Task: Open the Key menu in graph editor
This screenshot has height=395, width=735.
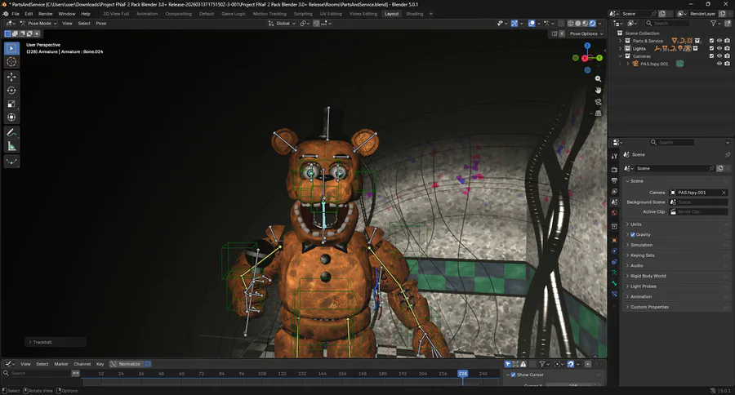Action: tap(100, 364)
